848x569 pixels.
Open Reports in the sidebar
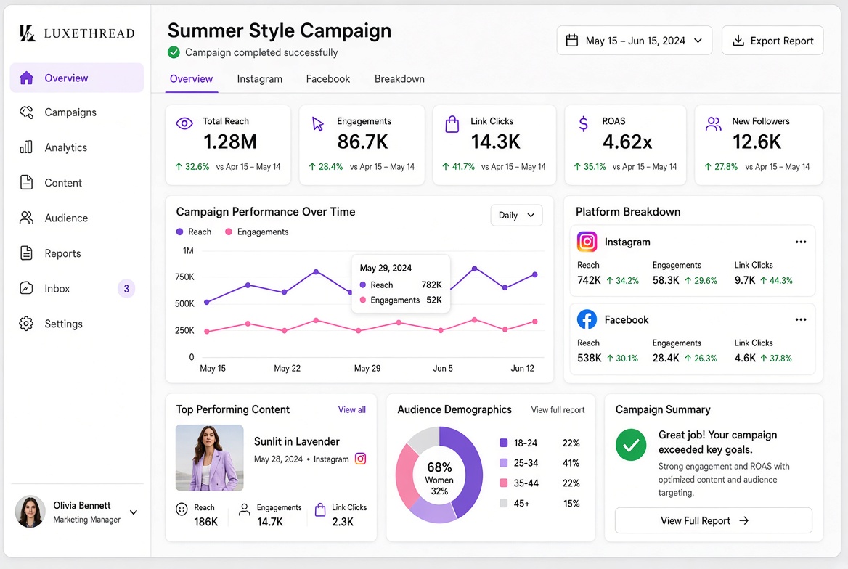77,253
